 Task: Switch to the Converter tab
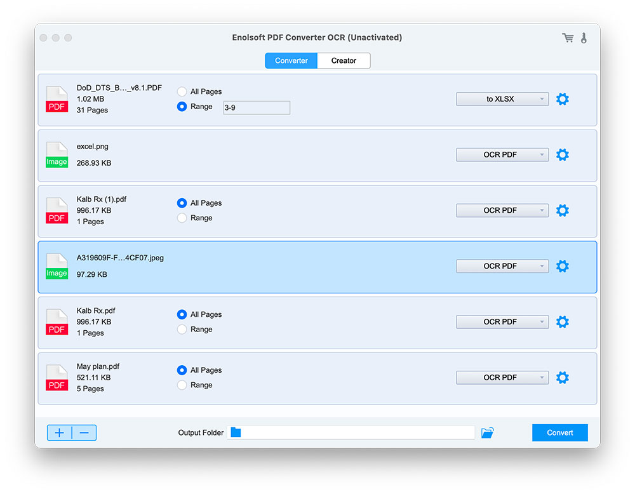click(291, 61)
